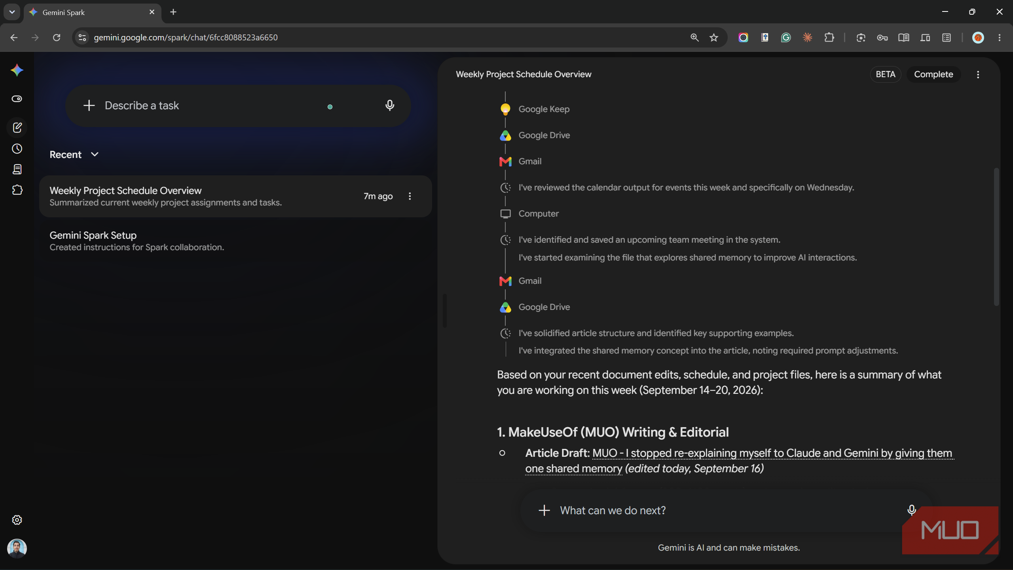
Task: Open tab search dropdown arrow
Action: (x=12, y=12)
